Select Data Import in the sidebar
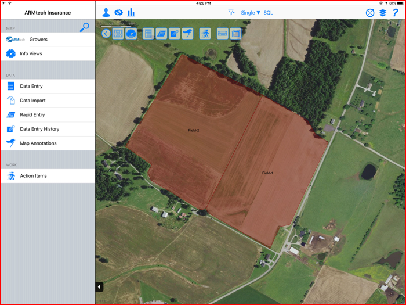 click(48, 101)
